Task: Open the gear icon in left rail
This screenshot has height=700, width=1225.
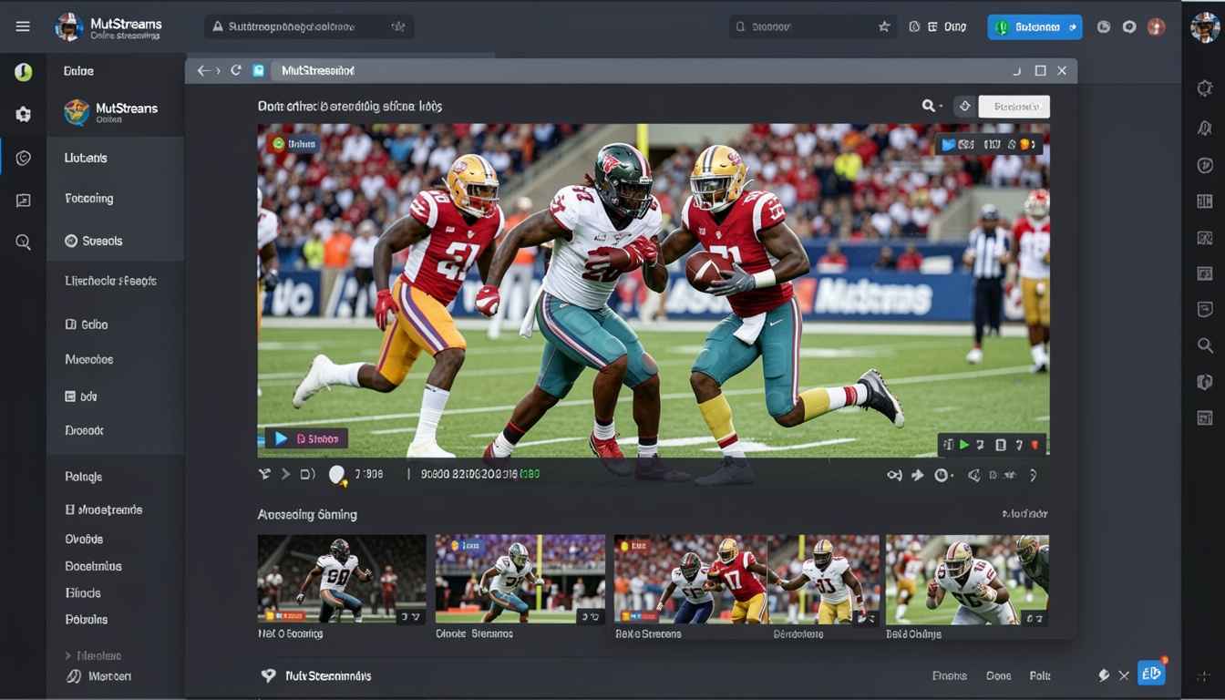Action: (24, 115)
